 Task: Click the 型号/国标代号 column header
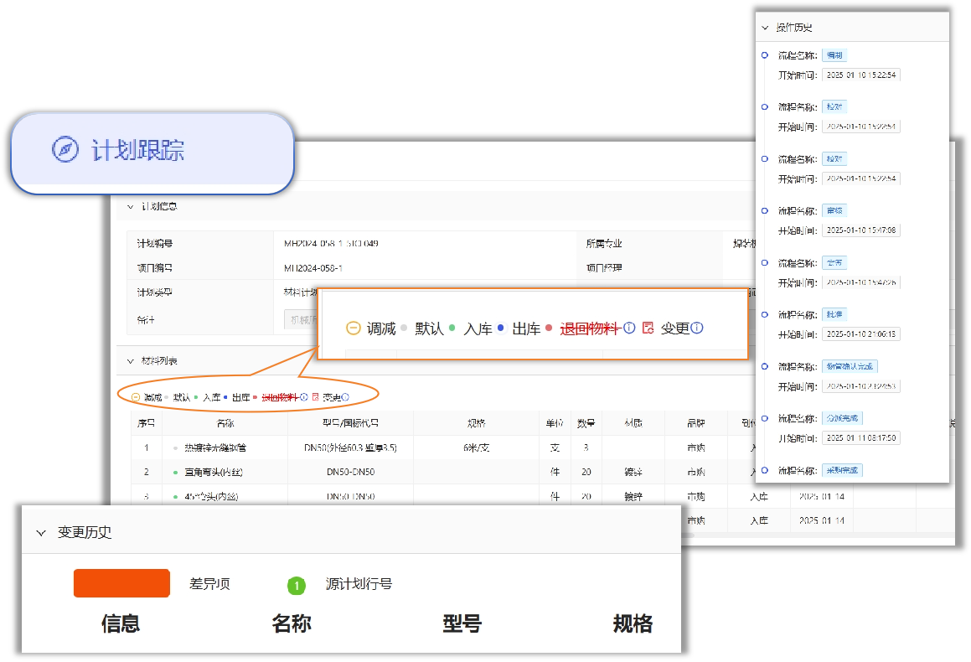coord(350,423)
